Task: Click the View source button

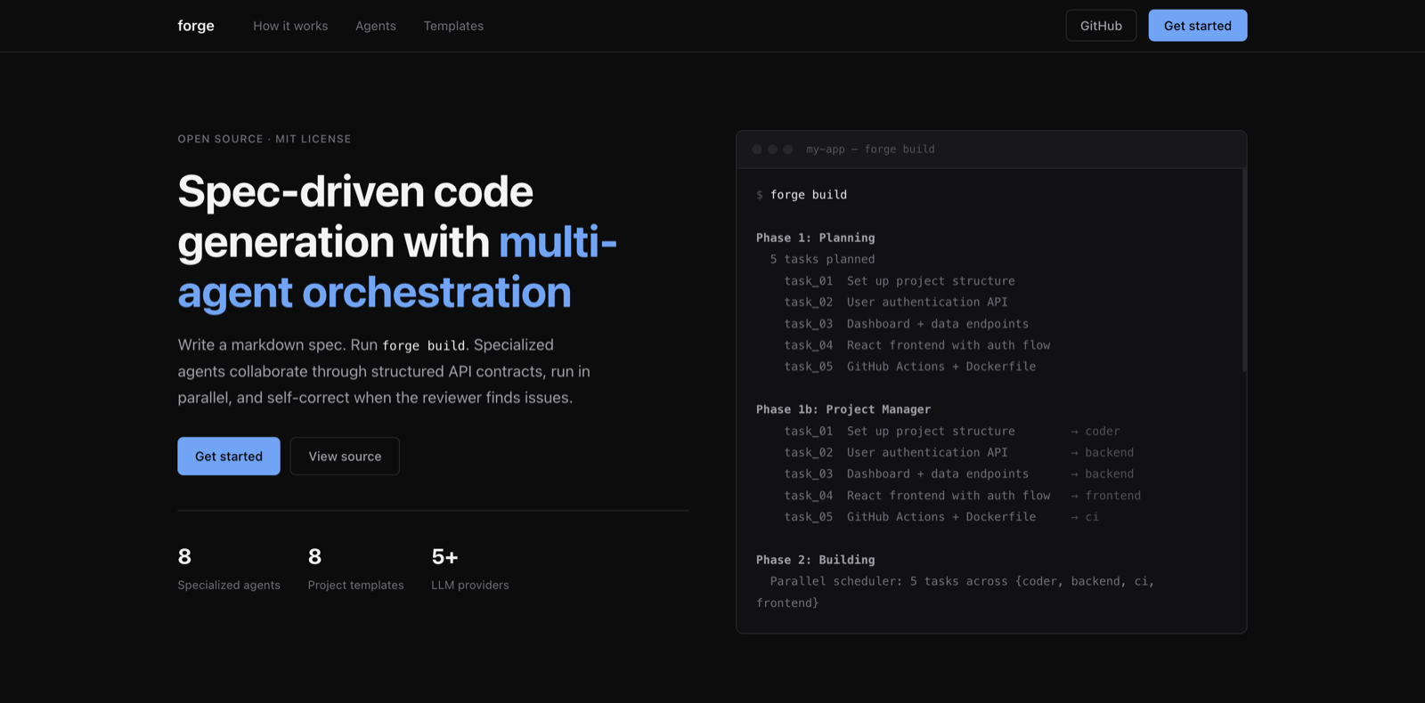Action: tap(345, 457)
